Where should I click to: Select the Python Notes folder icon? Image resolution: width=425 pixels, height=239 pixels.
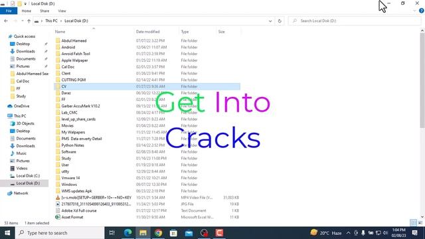pos(58,145)
